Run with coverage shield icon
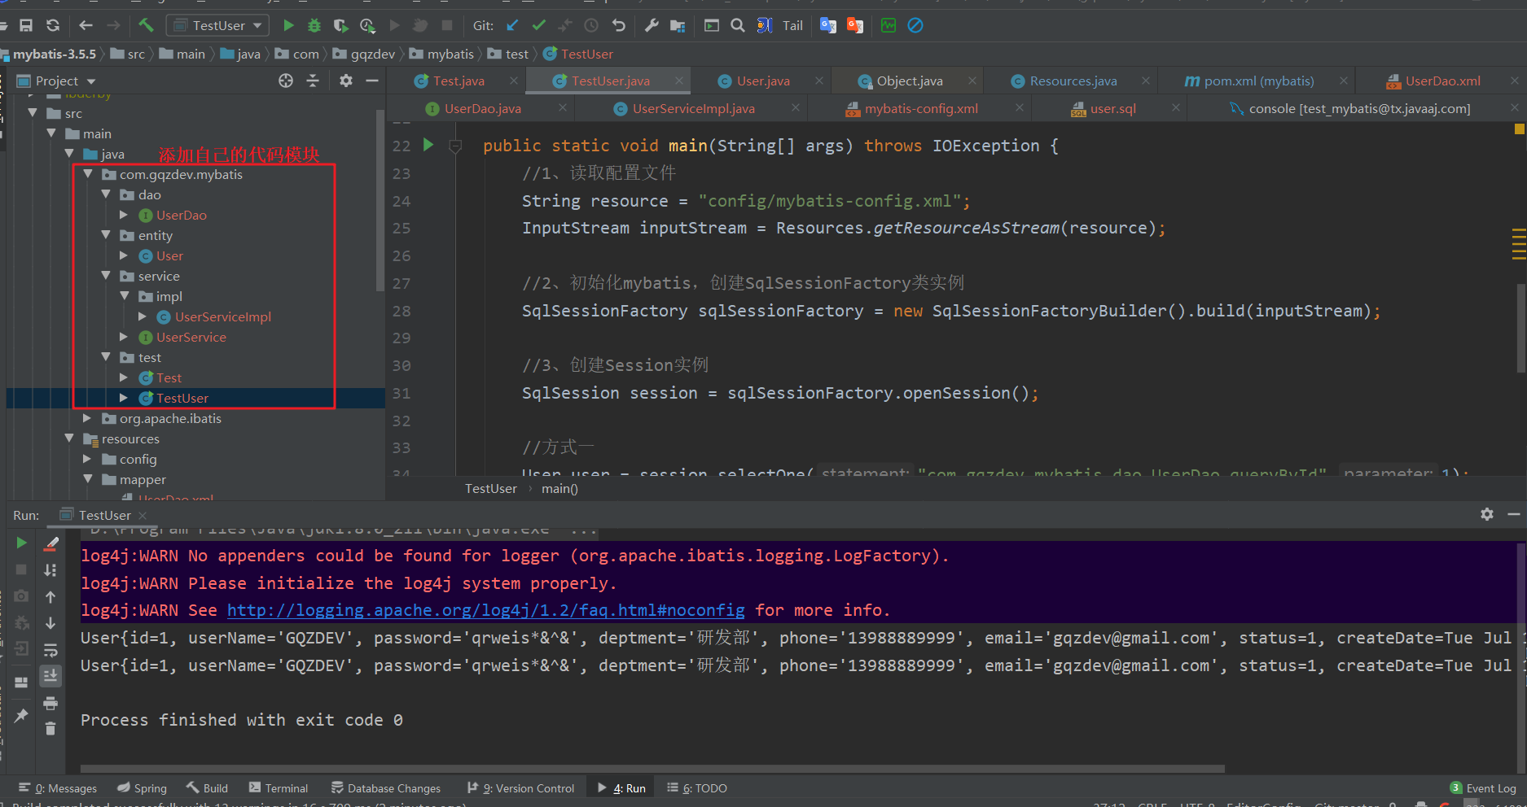Viewport: 1527px width, 807px height. [x=340, y=25]
